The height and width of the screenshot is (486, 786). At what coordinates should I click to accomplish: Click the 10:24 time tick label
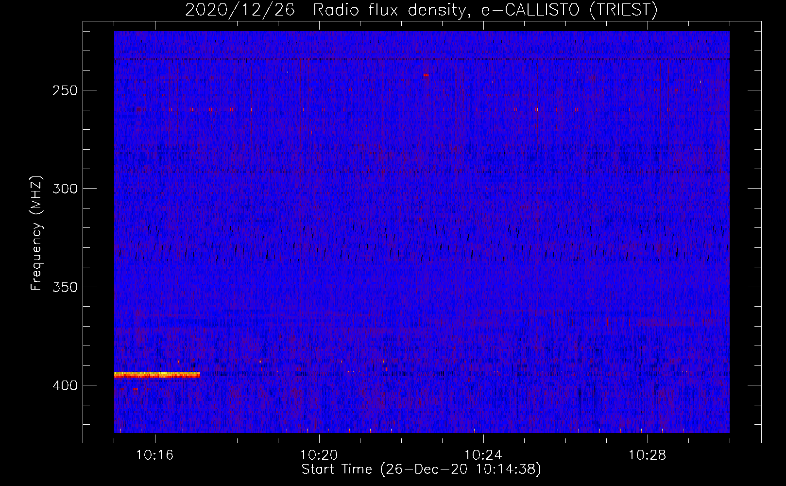coord(483,455)
